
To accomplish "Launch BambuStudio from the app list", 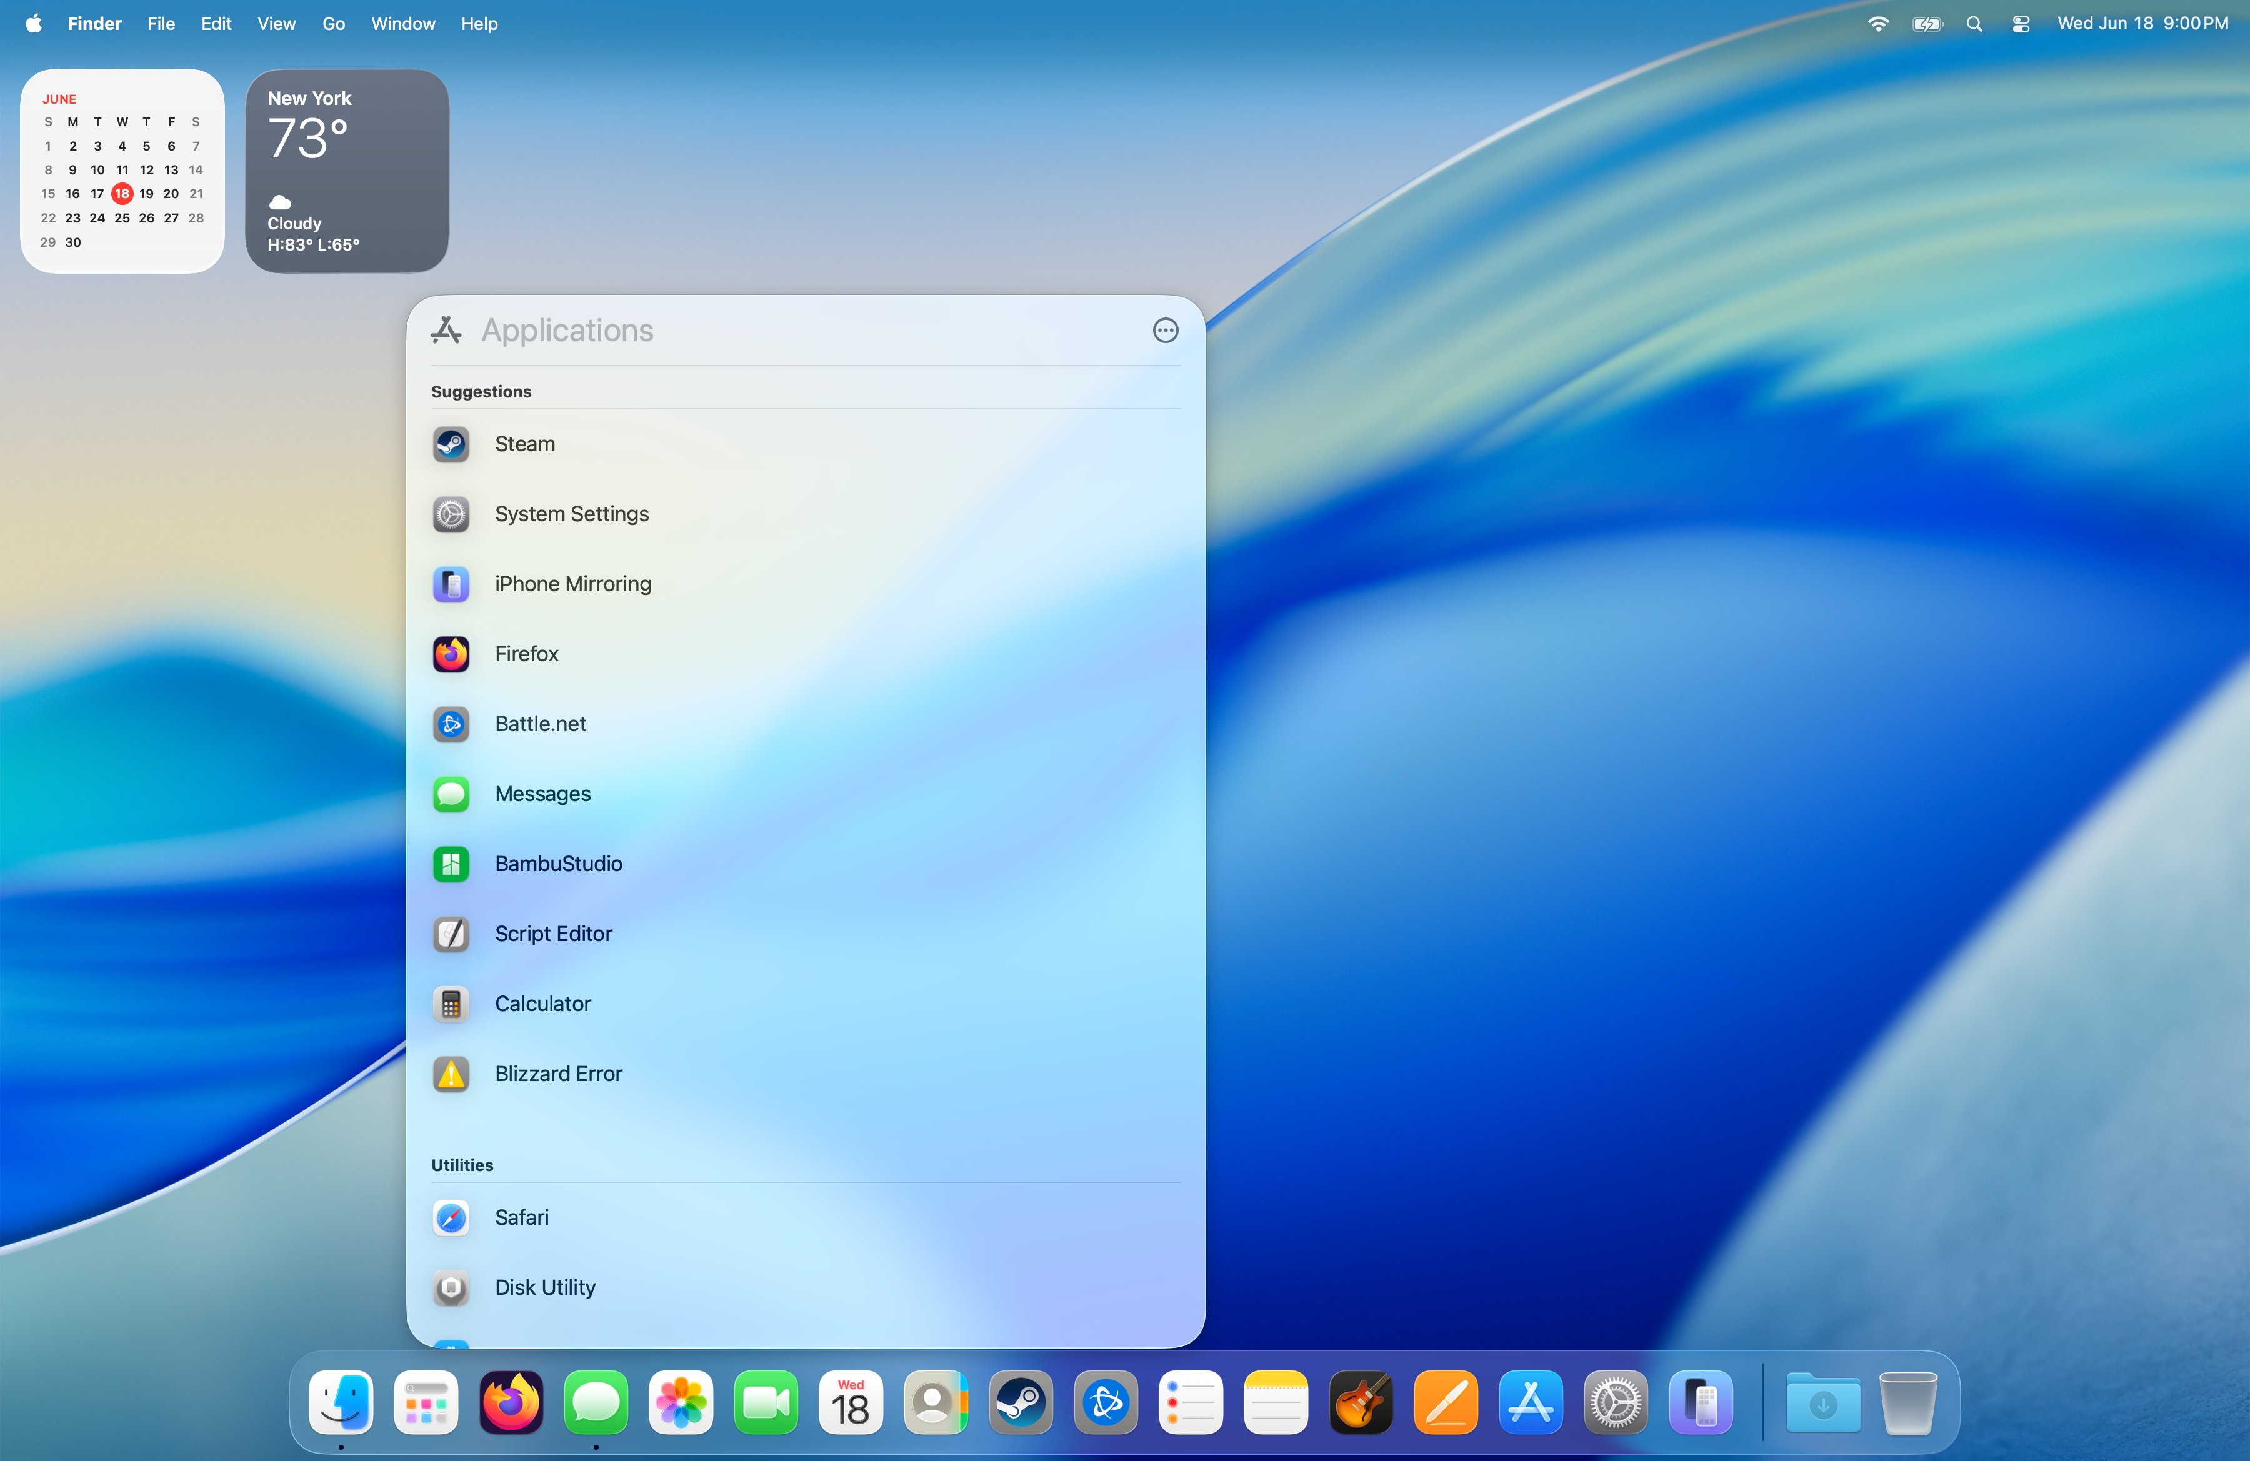I will click(x=806, y=864).
